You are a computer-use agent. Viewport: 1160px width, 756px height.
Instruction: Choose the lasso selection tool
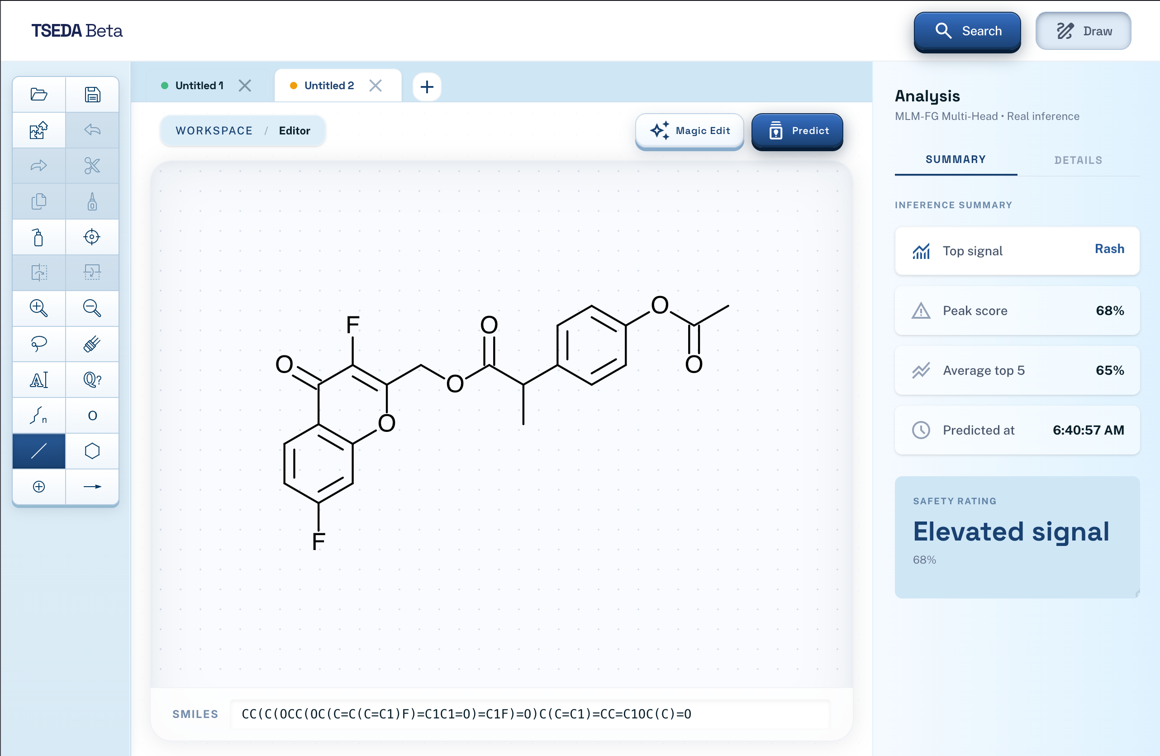(x=38, y=344)
